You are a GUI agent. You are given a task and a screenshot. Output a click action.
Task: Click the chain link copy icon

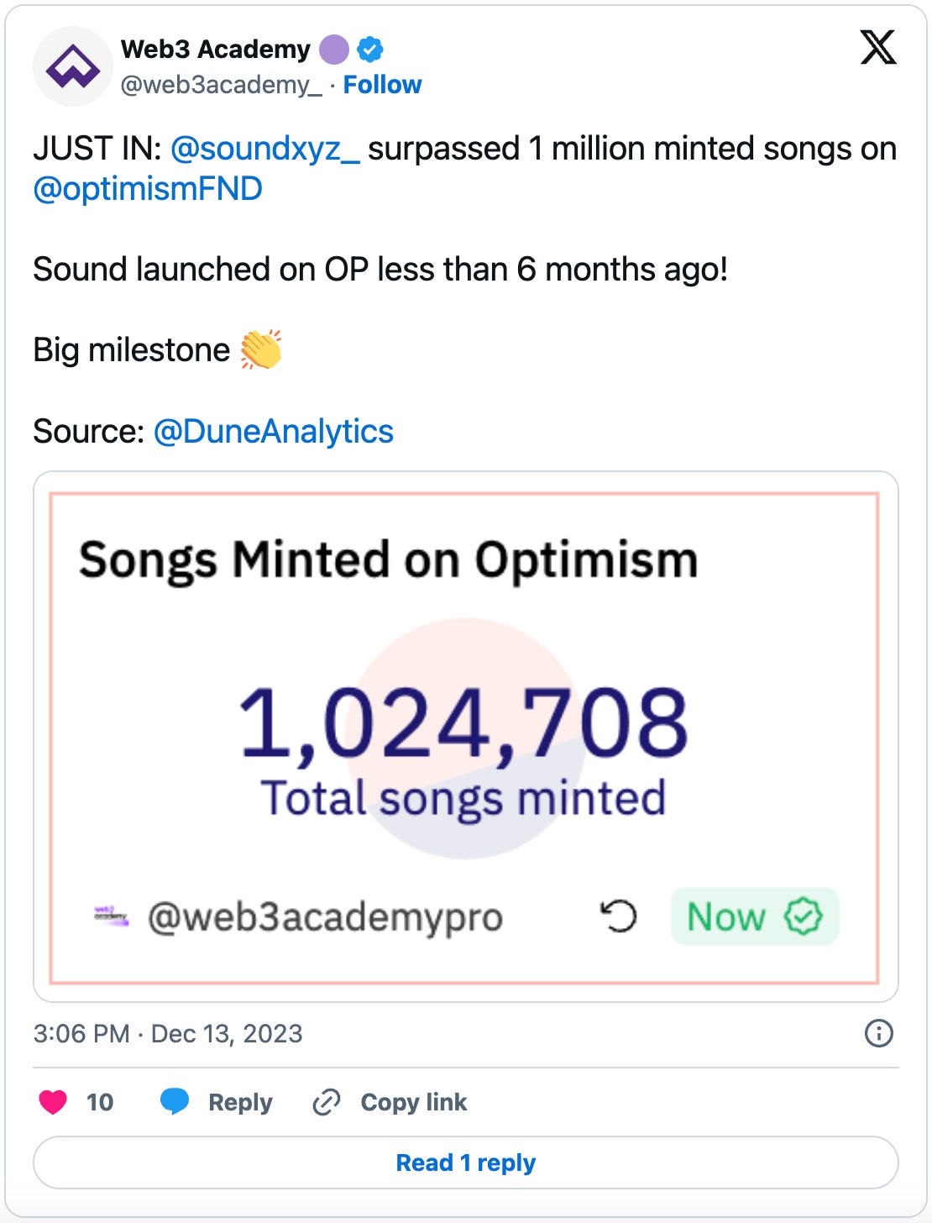[326, 1101]
